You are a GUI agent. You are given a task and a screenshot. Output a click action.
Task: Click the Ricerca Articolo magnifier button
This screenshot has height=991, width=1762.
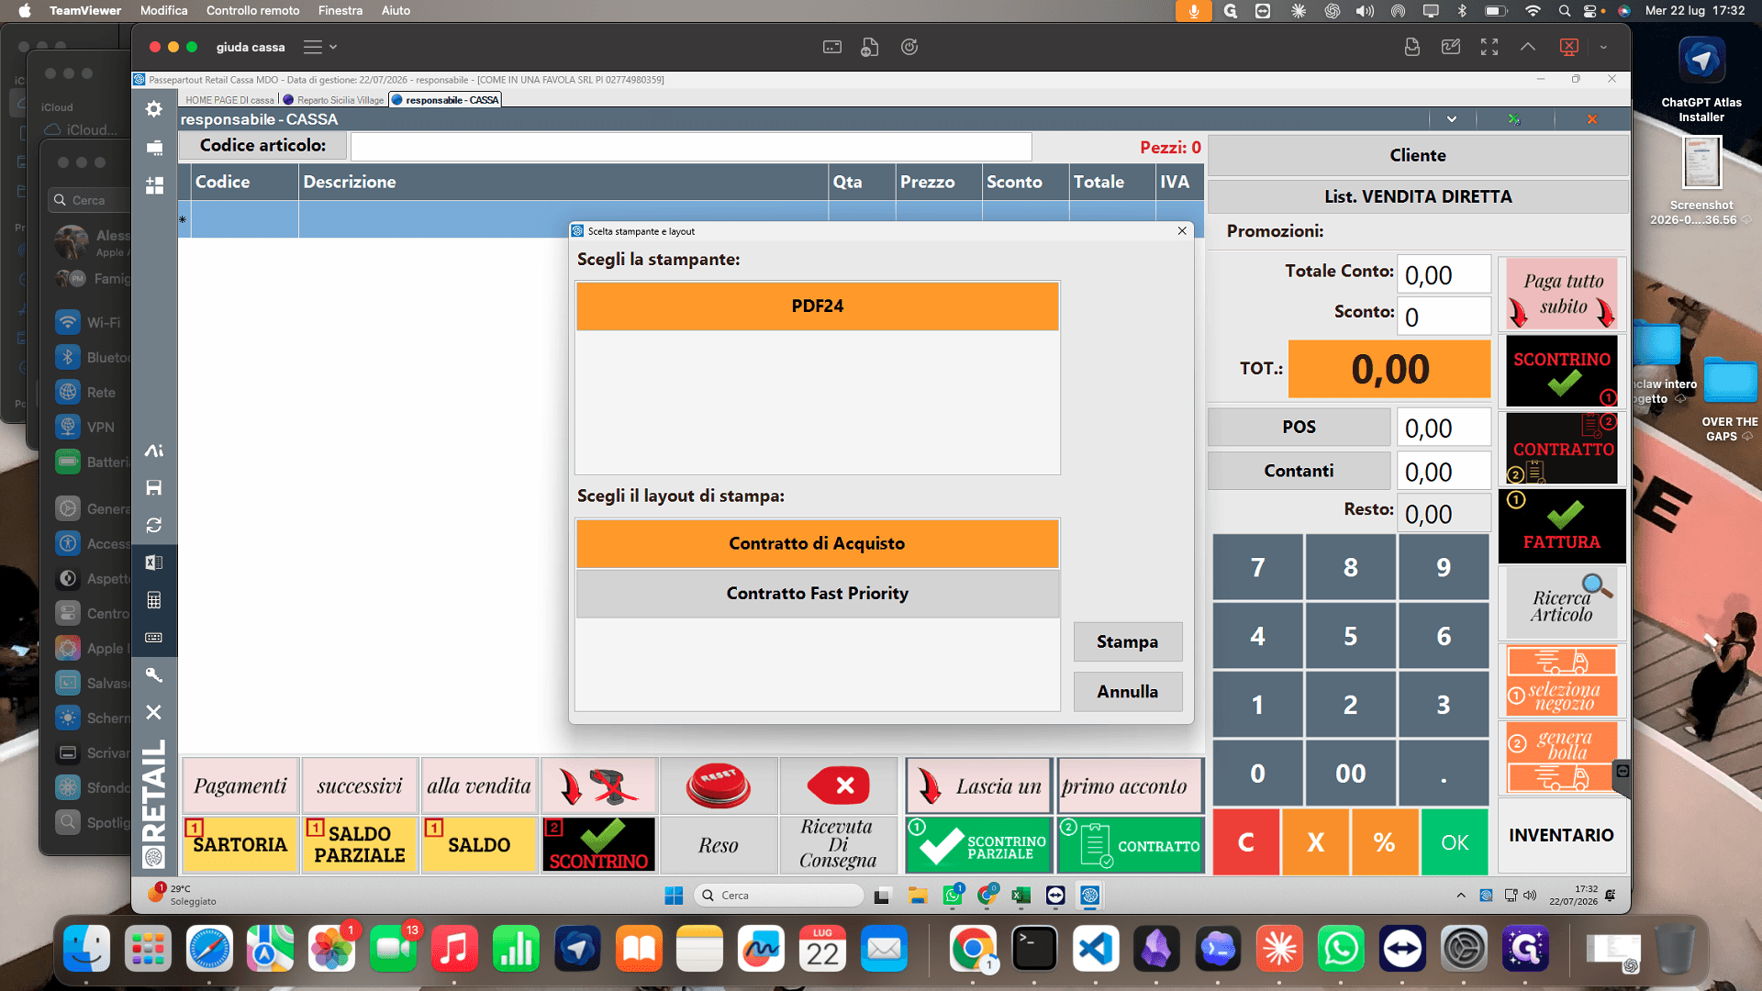click(1562, 603)
